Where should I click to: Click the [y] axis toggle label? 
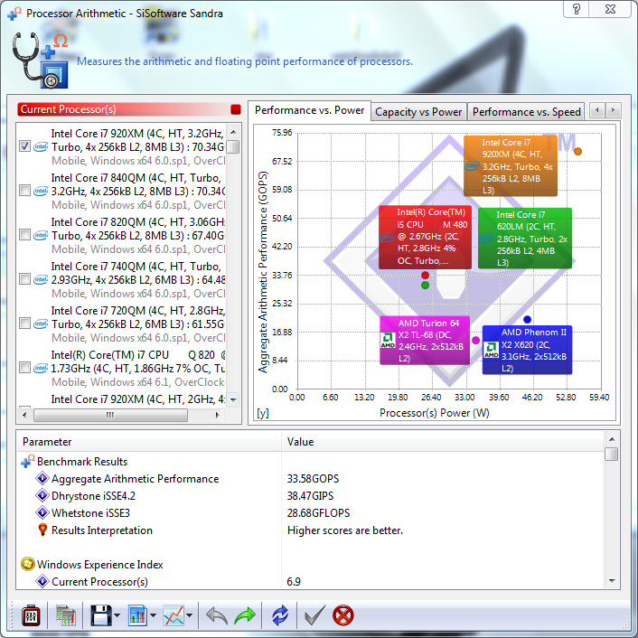[263, 413]
